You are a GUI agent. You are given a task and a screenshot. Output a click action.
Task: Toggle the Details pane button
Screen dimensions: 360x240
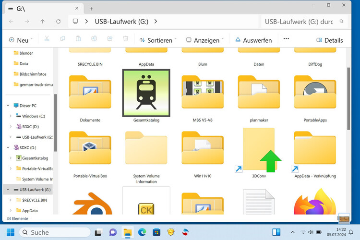329,40
